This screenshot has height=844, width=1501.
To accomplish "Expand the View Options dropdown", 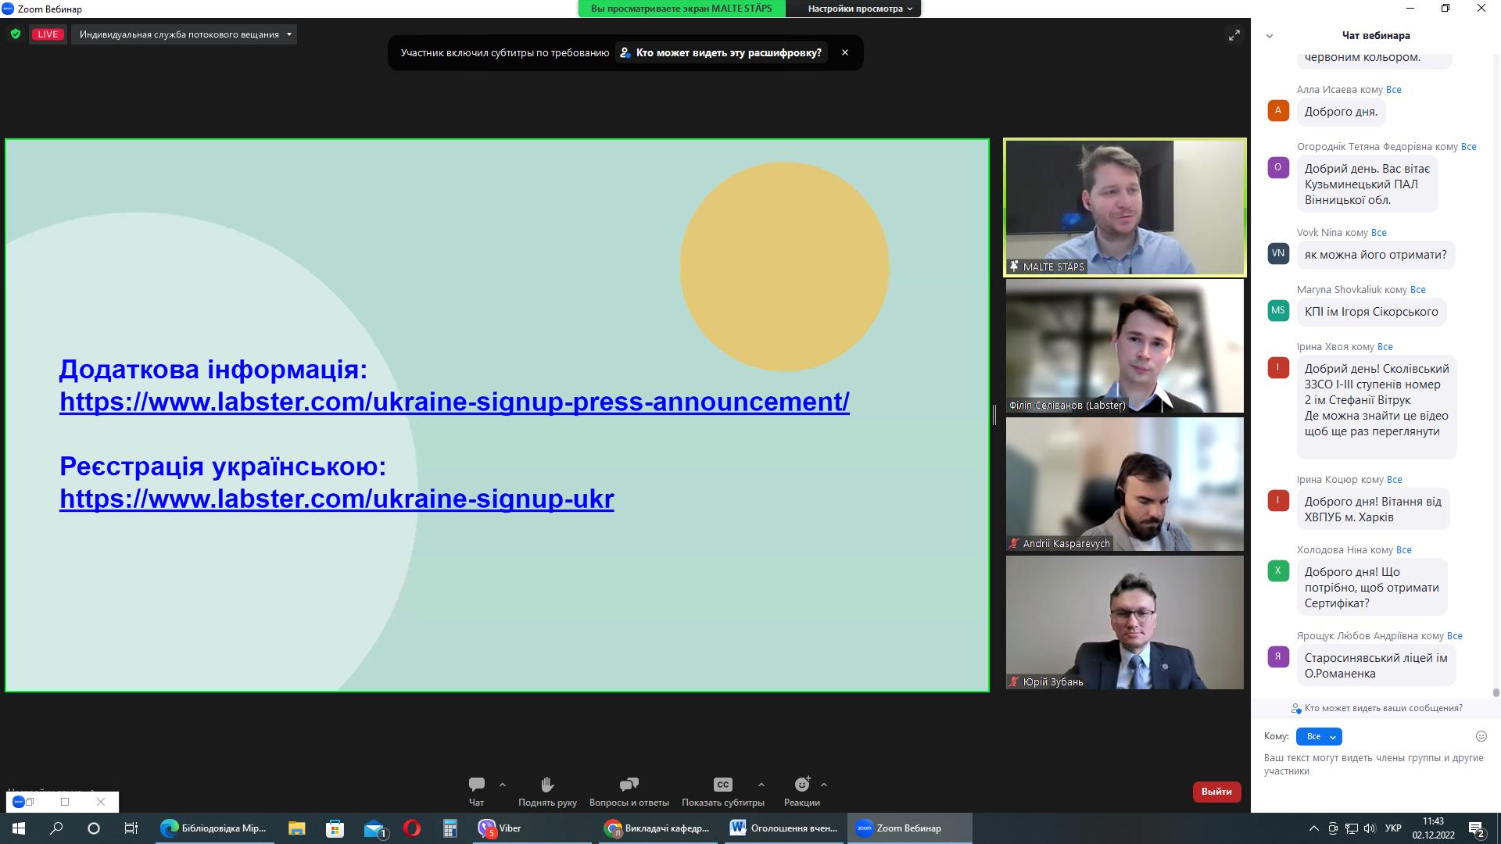I will 860,9.
